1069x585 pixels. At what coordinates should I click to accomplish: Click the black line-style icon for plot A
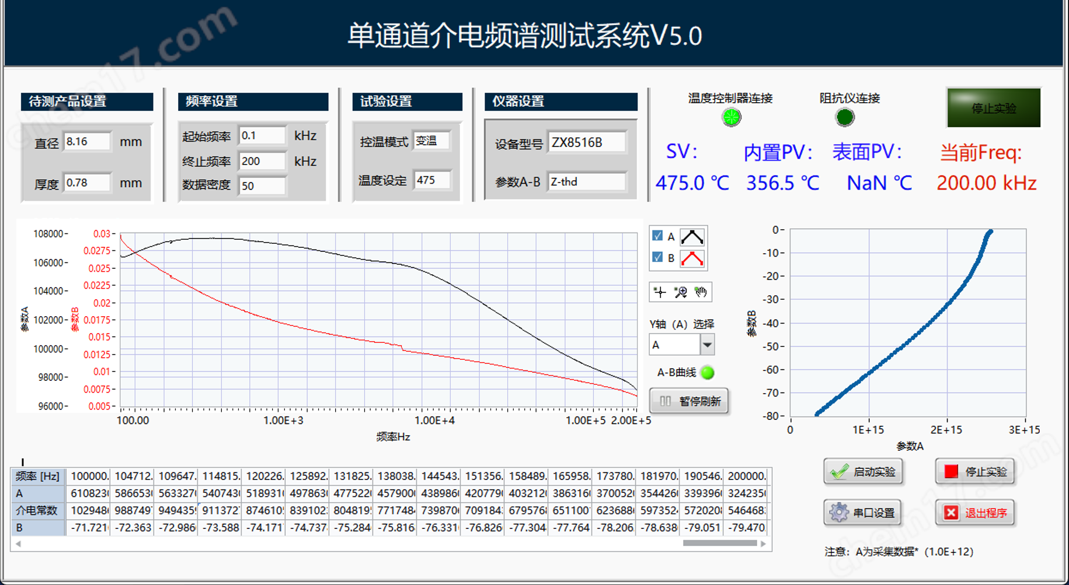click(x=691, y=237)
